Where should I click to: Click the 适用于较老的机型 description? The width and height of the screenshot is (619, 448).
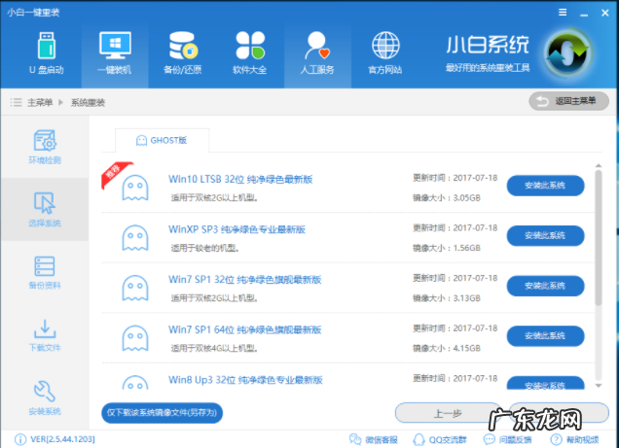pos(205,248)
